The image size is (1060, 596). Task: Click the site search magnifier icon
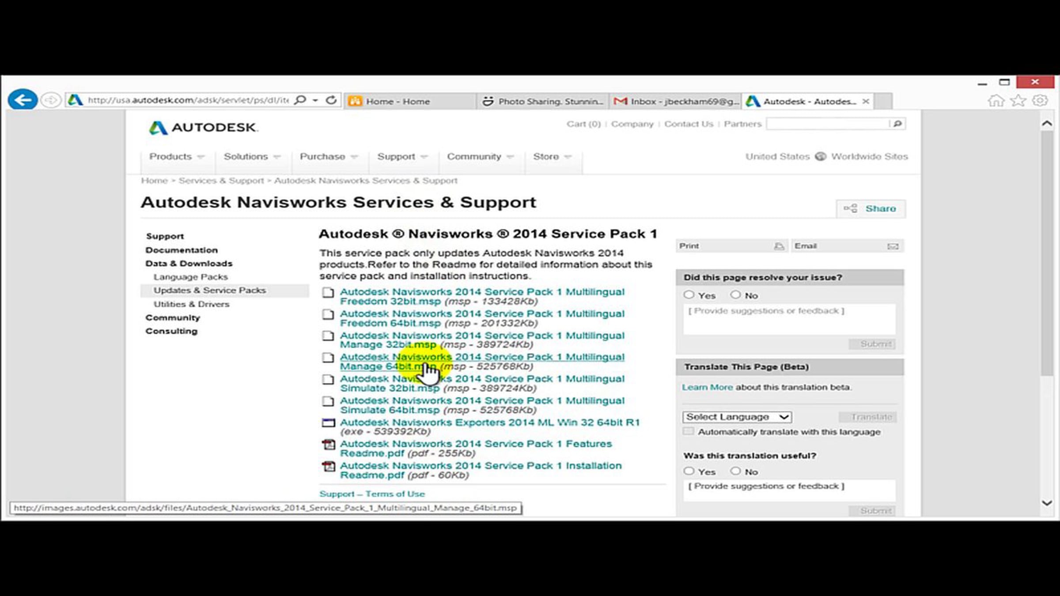897,124
